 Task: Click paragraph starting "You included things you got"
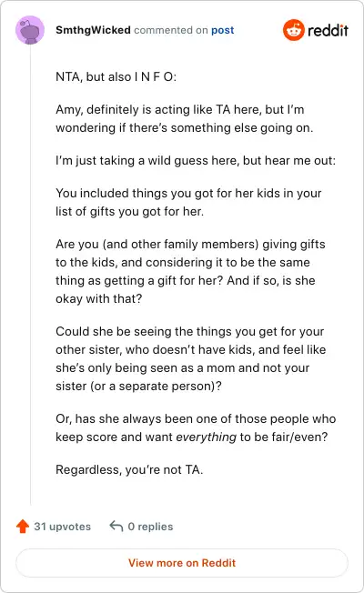[x=188, y=202]
